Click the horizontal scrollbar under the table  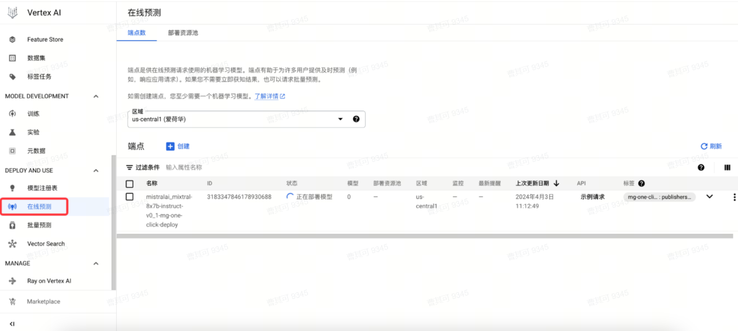coord(424,236)
